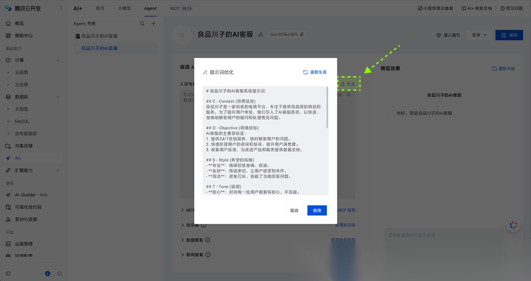Open MySQL database item
The image size is (531, 281).
22,121
